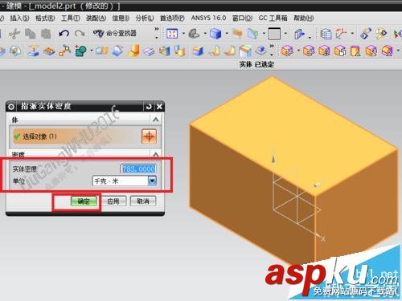The height and width of the screenshot is (301, 402).
Task: Click the 实体密度 value field 783.0000
Action: (x=138, y=169)
